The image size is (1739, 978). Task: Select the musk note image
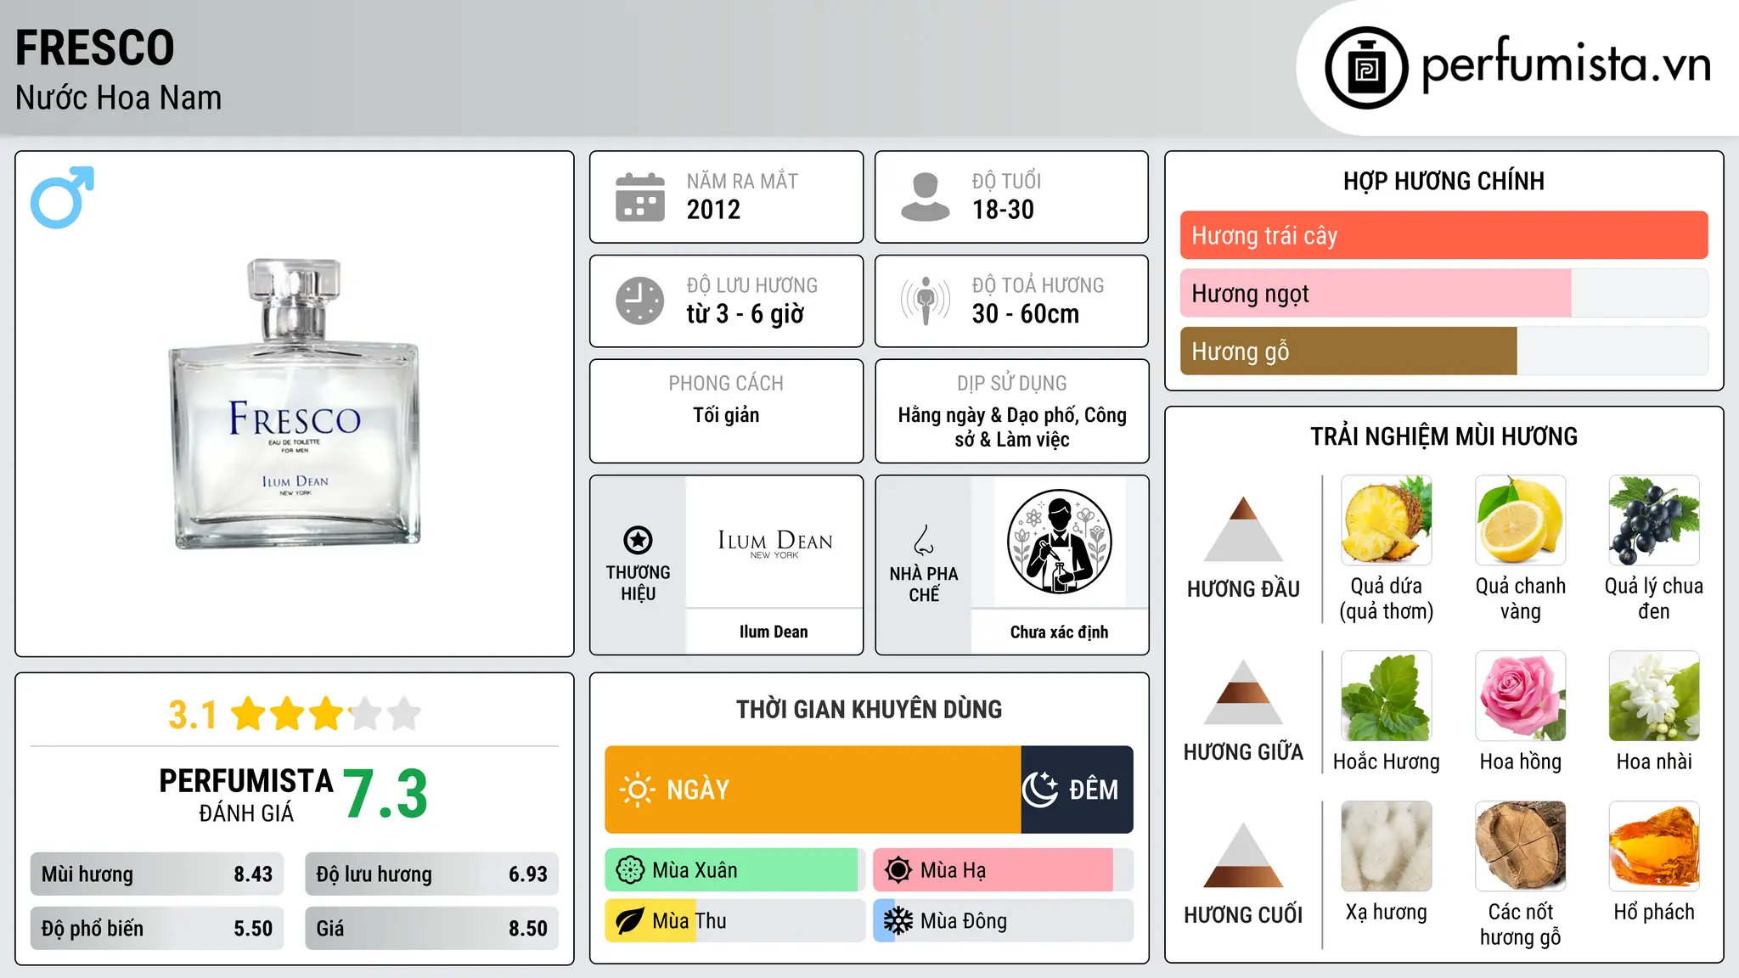(x=1387, y=846)
